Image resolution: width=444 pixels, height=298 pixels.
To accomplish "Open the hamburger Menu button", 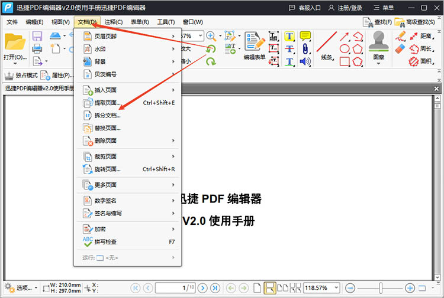I will click(x=384, y=8).
